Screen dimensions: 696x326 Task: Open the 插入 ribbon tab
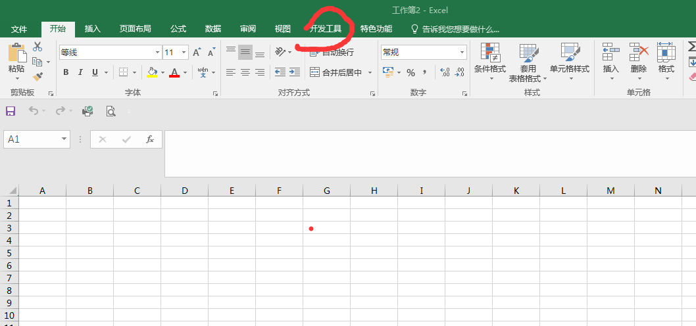tap(93, 29)
